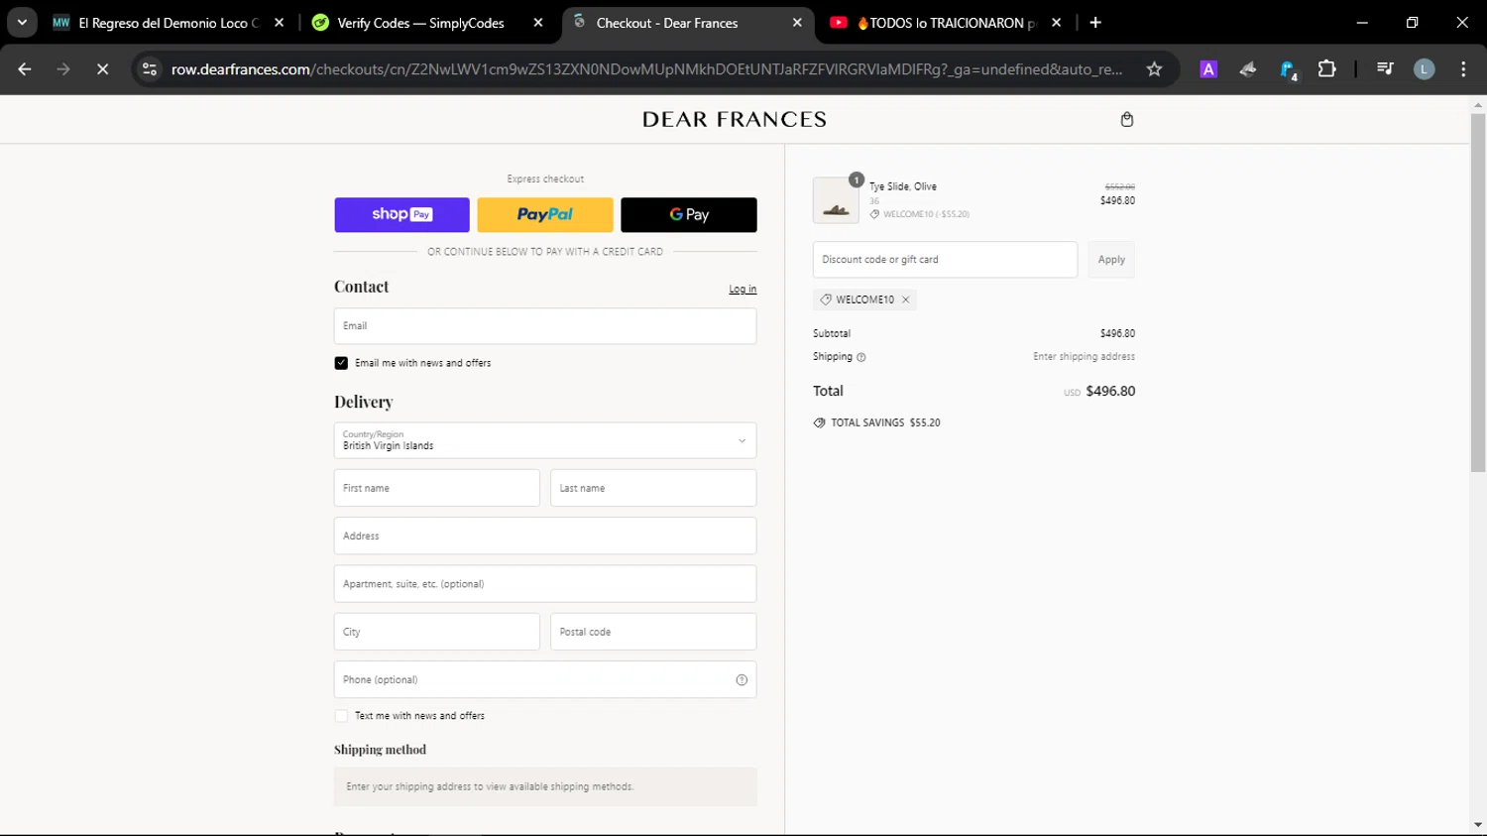Click the media control toolbar icon
This screenshot has width=1487, height=836.
[1385, 68]
